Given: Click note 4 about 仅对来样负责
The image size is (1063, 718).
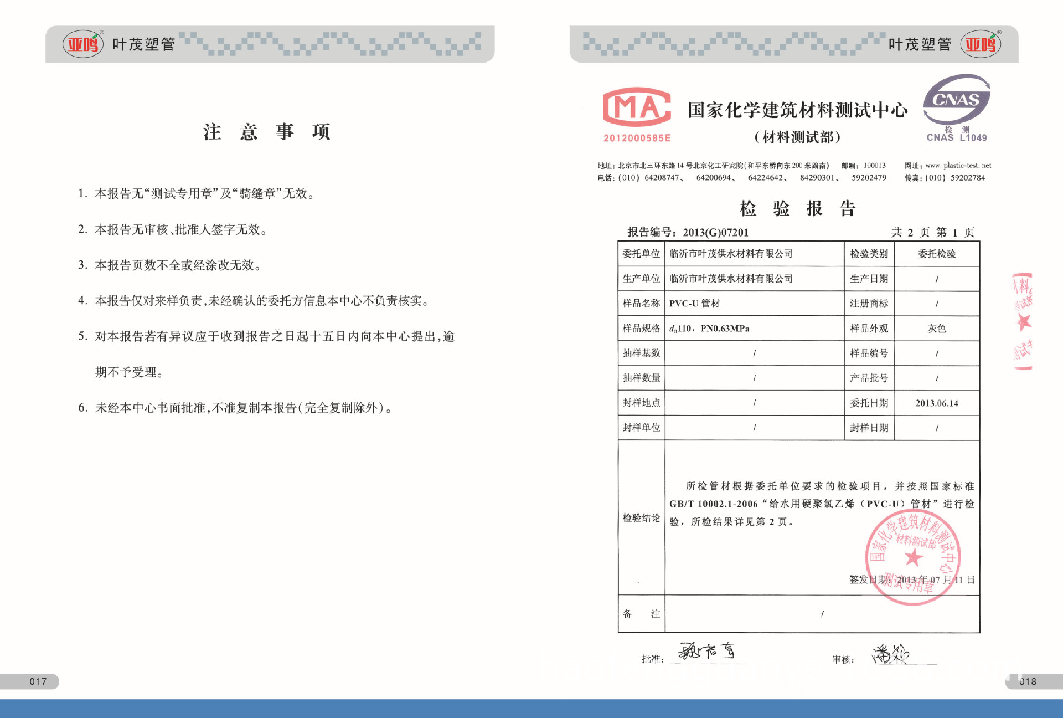Looking at the screenshot, I should [x=254, y=301].
